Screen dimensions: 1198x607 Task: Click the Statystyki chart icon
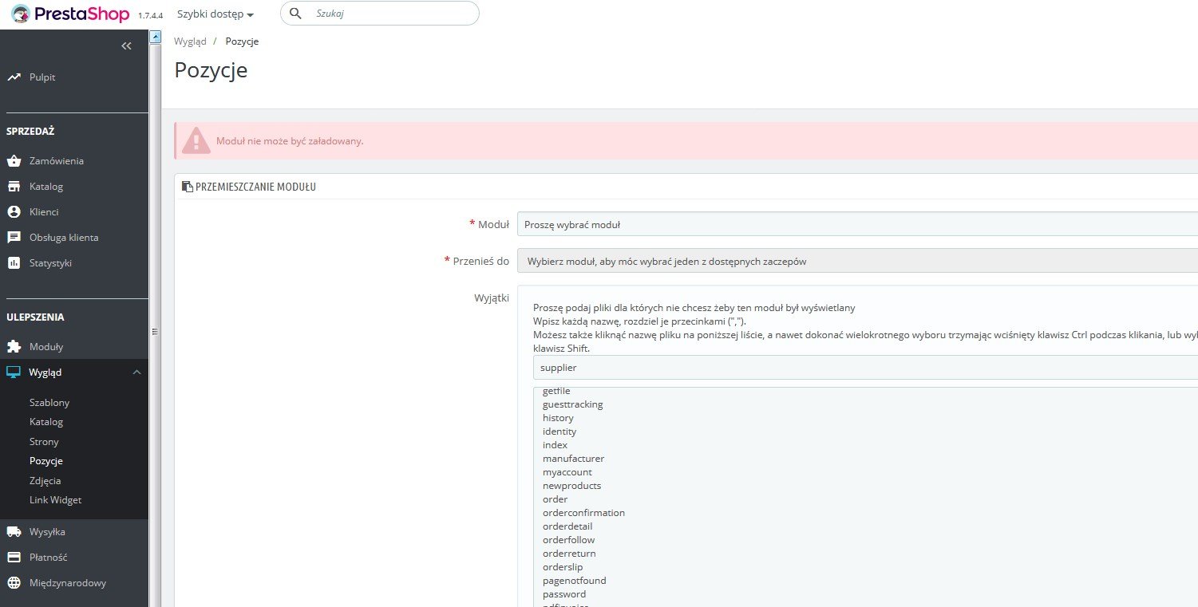point(14,263)
